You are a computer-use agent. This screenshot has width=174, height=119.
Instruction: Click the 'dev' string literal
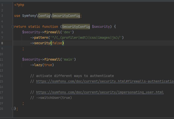(67, 32)
